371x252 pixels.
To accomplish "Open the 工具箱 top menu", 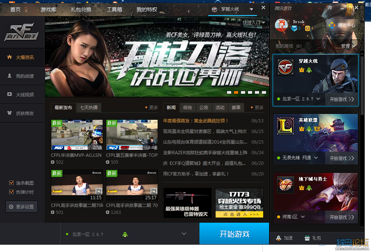I will (114, 10).
